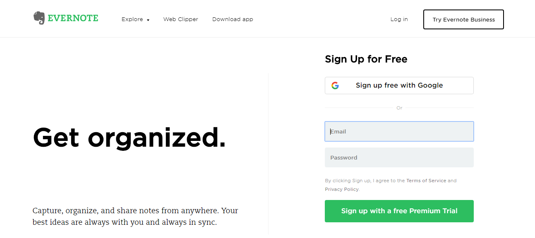Click the "Capture, organize, and share" paragraph
This screenshot has width=535, height=238.
135,216
